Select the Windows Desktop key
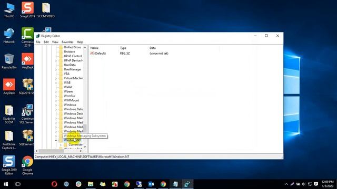Image resolution: width=337 pixels, height=189 pixels. tap(73, 114)
